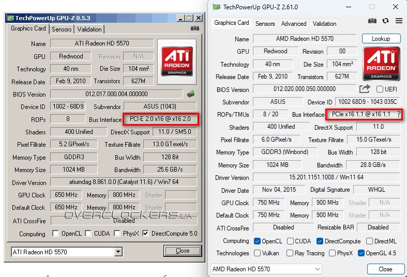Image resolution: width=407 pixels, height=277 pixels.
Task: Click the GPU-Z 2.61.0 title bar app icon
Action: tap(216, 7)
